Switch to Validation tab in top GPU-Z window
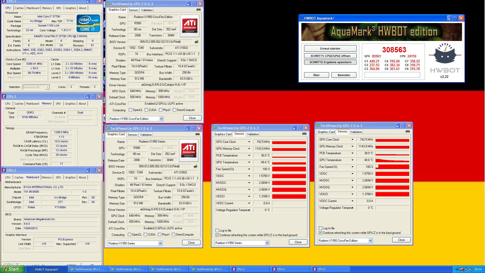485x273 pixels. pyautogui.click(x=147, y=10)
